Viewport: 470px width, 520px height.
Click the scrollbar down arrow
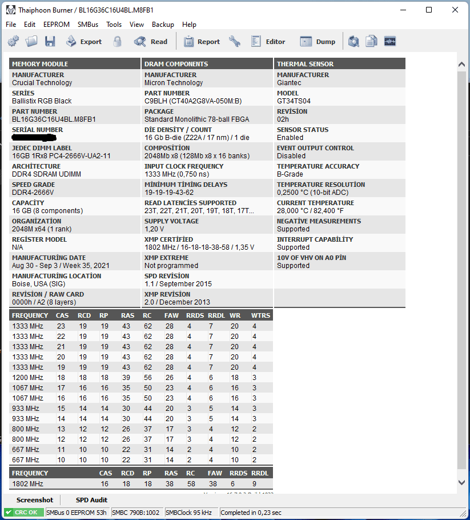click(x=461, y=482)
